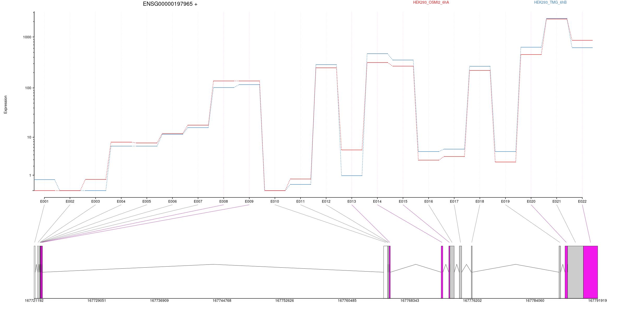Click exon label E013
This screenshot has height=313, width=626.
pos(352,201)
